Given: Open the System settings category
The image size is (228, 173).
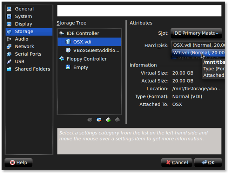Looking at the screenshot, I should point(29,16).
